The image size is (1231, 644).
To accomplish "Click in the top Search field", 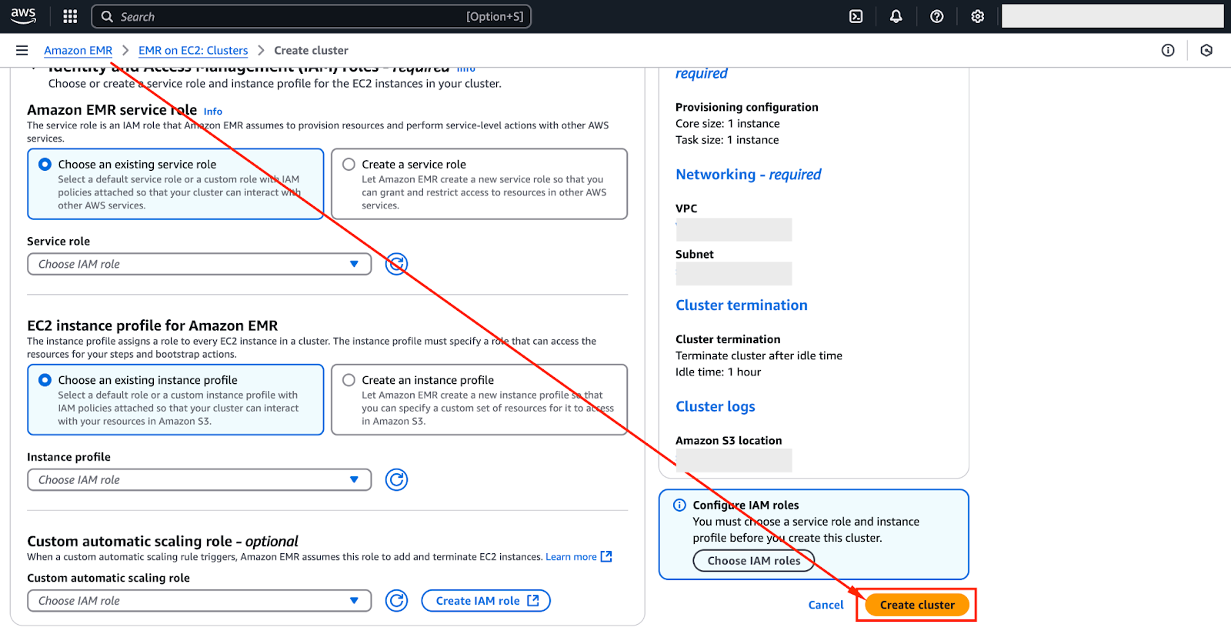I will click(x=311, y=16).
